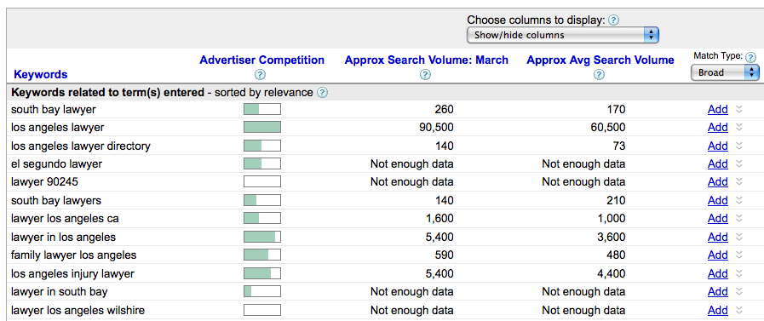Expand chevron for lawyer in los angeles row
764x321 pixels.
(x=739, y=237)
